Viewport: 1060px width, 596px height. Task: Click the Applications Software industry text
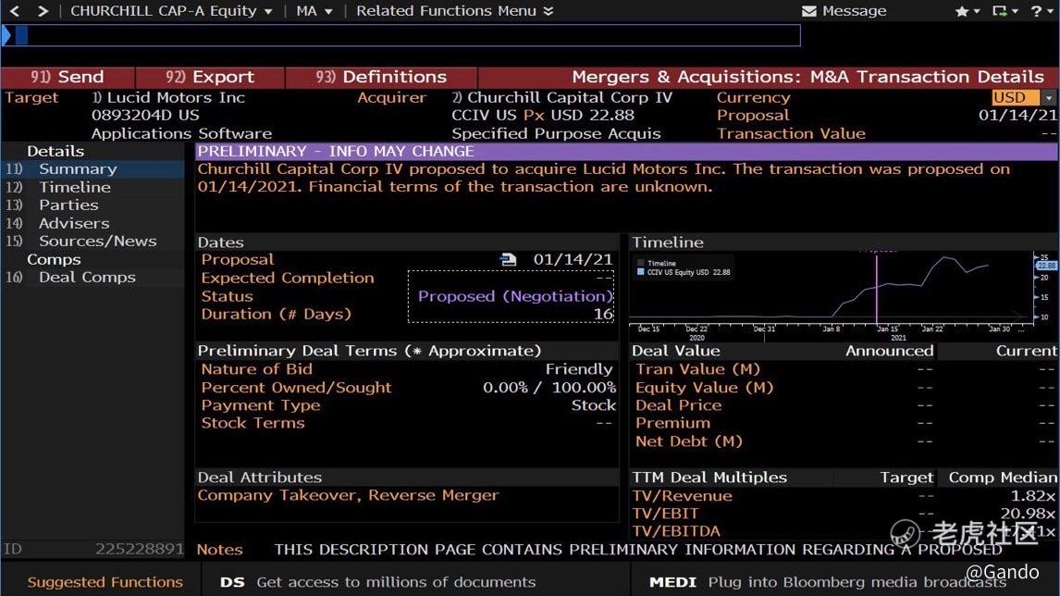[x=182, y=134]
